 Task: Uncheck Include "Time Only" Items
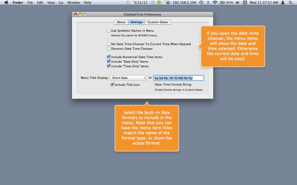tap(108, 66)
